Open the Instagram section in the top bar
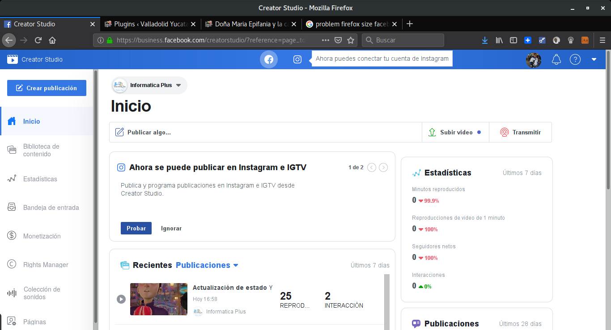This screenshot has width=611, height=330. point(297,59)
